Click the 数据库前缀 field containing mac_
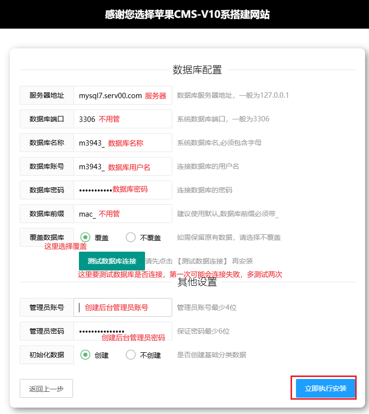 click(123, 214)
